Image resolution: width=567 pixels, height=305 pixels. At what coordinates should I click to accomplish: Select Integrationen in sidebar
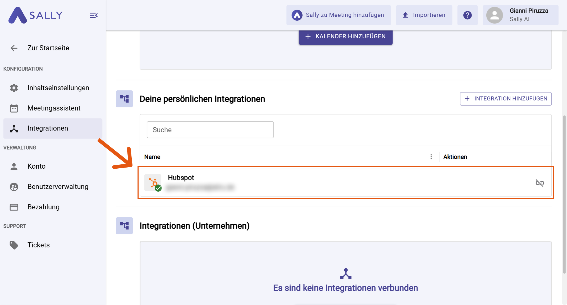pos(53,128)
